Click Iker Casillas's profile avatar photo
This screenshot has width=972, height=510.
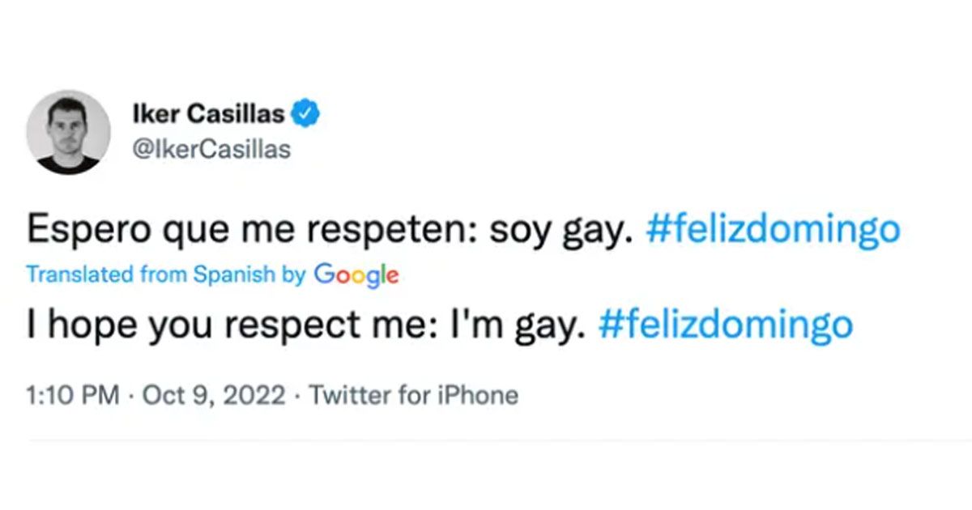pos(68,132)
